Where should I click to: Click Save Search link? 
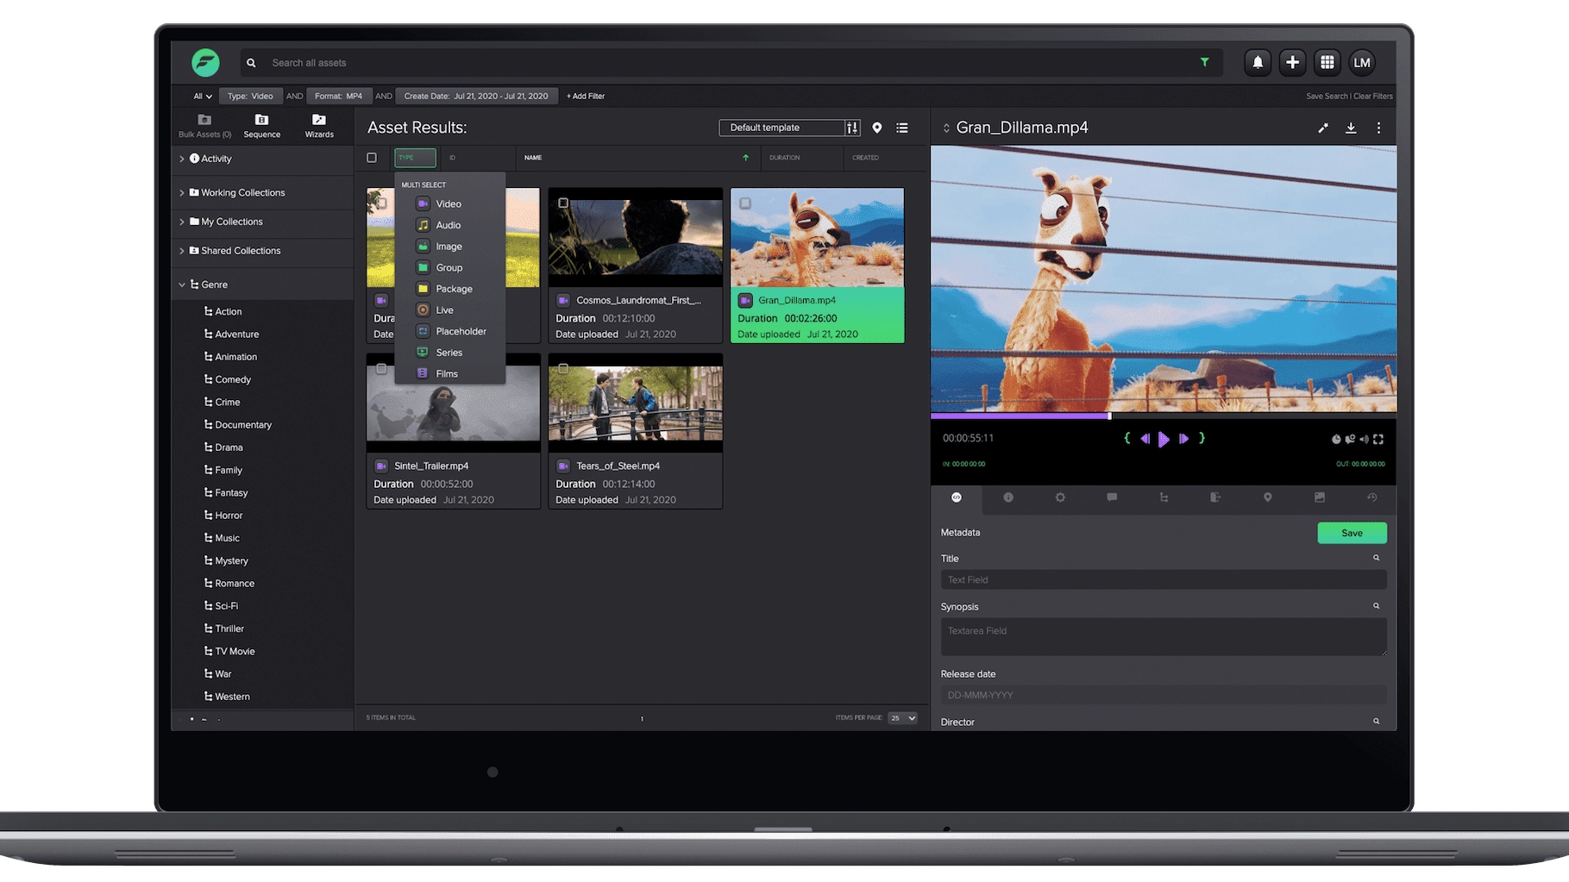(x=1327, y=97)
